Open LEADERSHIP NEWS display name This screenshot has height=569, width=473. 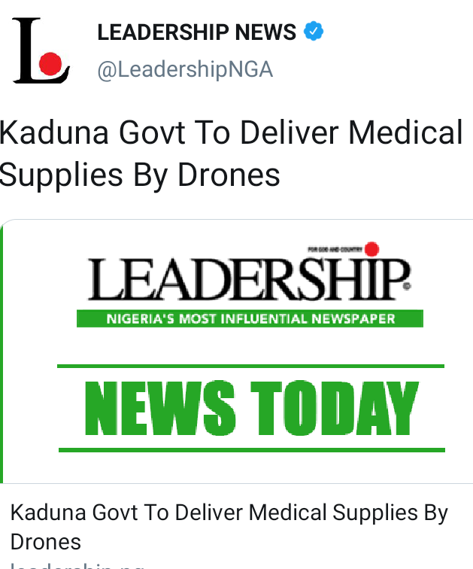pos(197,32)
